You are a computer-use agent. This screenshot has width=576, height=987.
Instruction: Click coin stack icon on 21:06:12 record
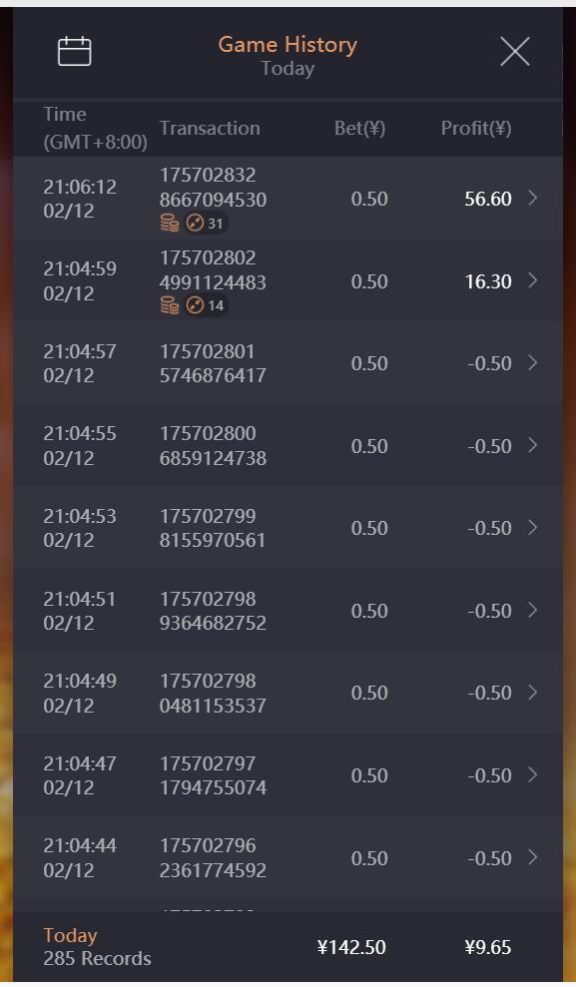click(x=170, y=224)
